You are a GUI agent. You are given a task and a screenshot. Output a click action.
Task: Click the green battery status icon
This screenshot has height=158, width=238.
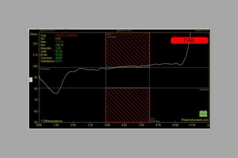tap(203, 114)
